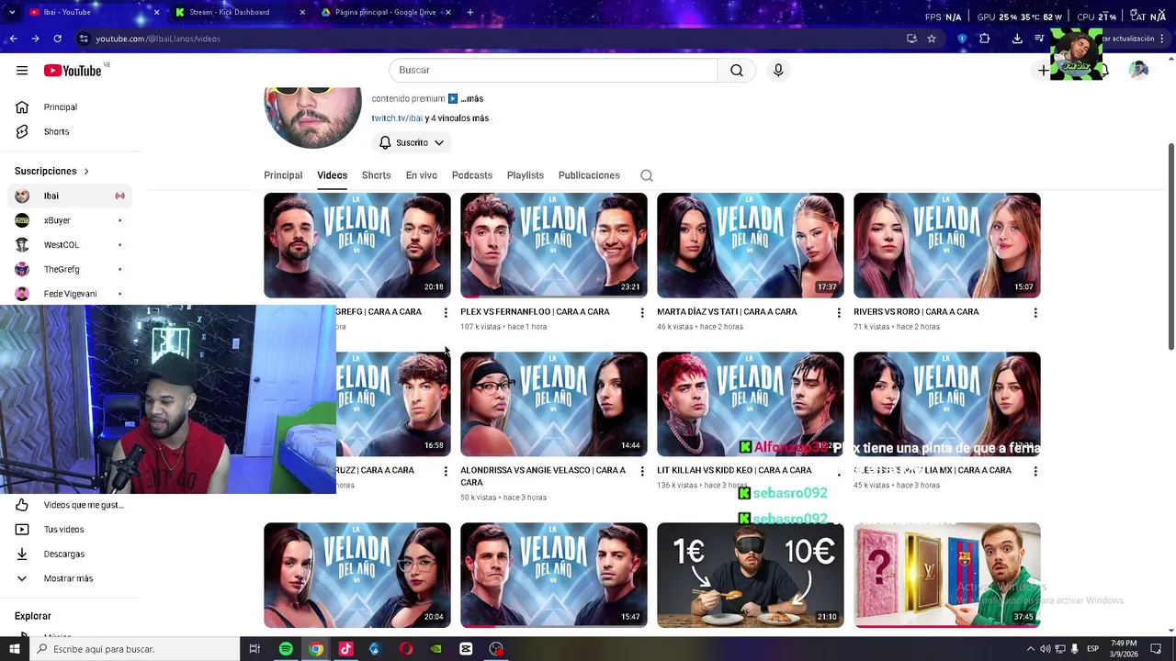The width and height of the screenshot is (1176, 661).
Task: Start voice search with the microphone
Action: [x=778, y=71]
